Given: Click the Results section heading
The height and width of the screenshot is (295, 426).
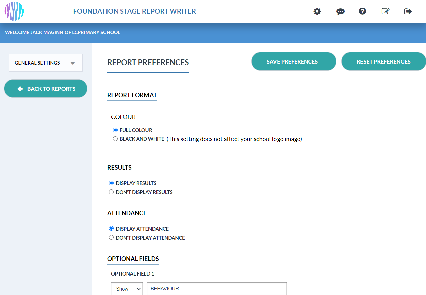Looking at the screenshot, I should click(x=119, y=167).
